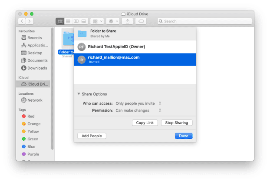Click the Add People button
The image size is (270, 182).
click(x=92, y=136)
